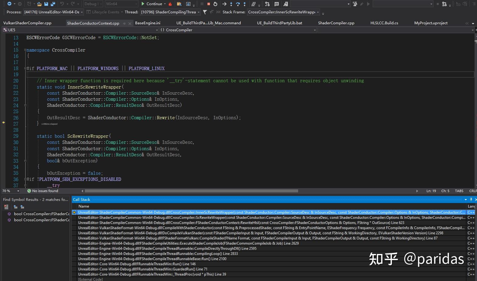Click the Open File folder icon
477x281 pixels.
(40, 4)
